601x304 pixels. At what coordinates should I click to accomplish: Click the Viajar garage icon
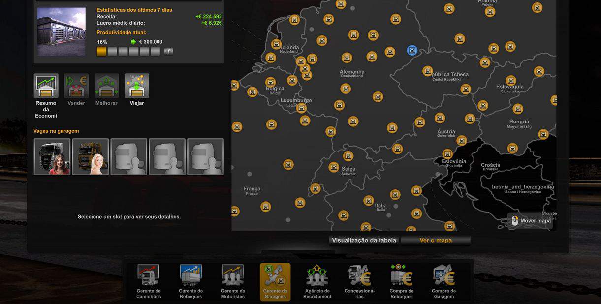point(137,87)
